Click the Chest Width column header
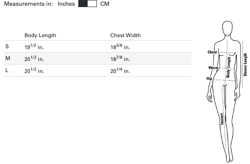The height and width of the screenshot is (164, 250). click(x=126, y=35)
